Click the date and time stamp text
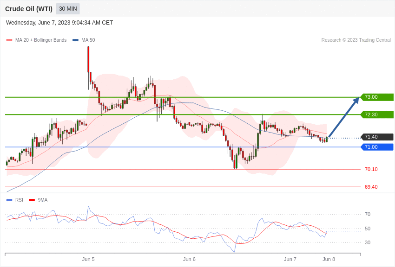395x267 pixels. [x=59, y=23]
